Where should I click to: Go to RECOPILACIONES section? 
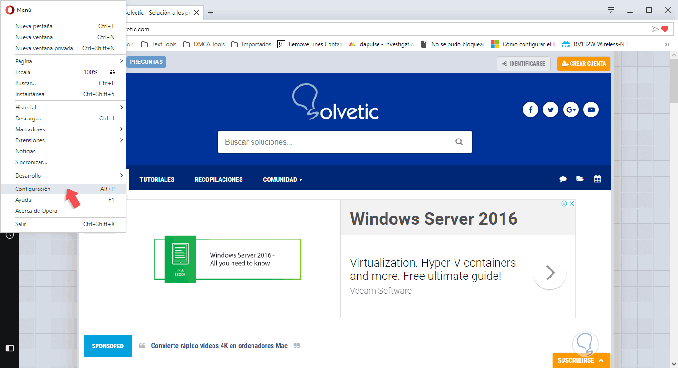pyautogui.click(x=219, y=179)
